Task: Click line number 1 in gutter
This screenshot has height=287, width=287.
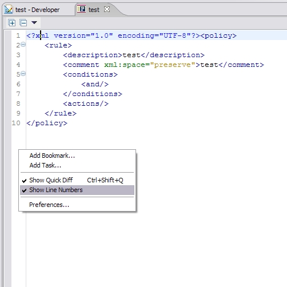Action: (18, 35)
